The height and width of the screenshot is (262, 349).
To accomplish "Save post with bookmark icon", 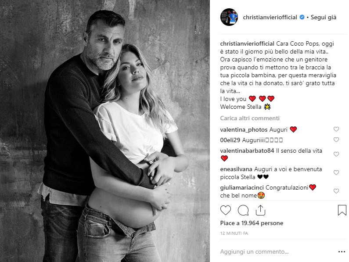I will tap(342, 210).
